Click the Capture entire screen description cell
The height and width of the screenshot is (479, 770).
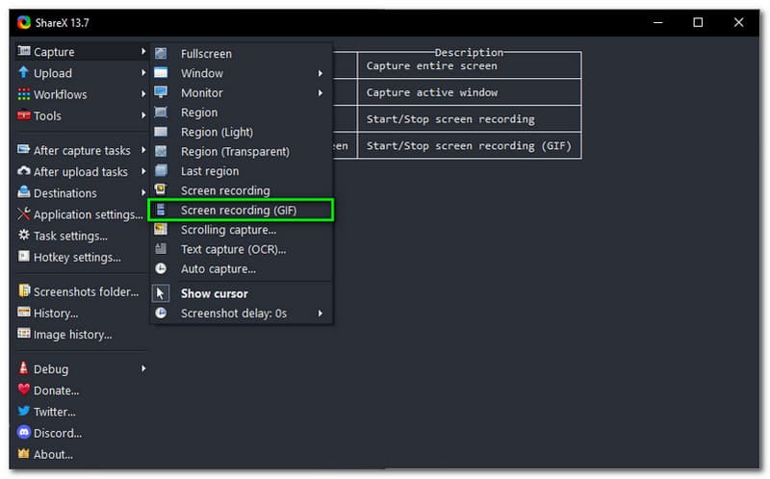point(469,65)
